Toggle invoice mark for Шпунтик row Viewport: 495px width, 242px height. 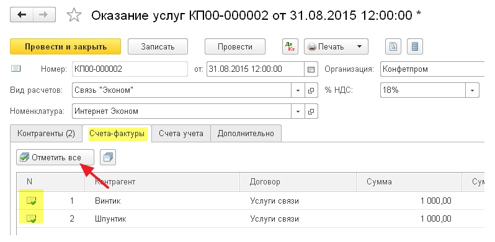[31, 218]
